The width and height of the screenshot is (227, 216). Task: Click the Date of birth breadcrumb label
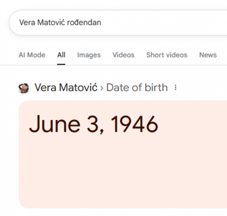pyautogui.click(x=137, y=88)
